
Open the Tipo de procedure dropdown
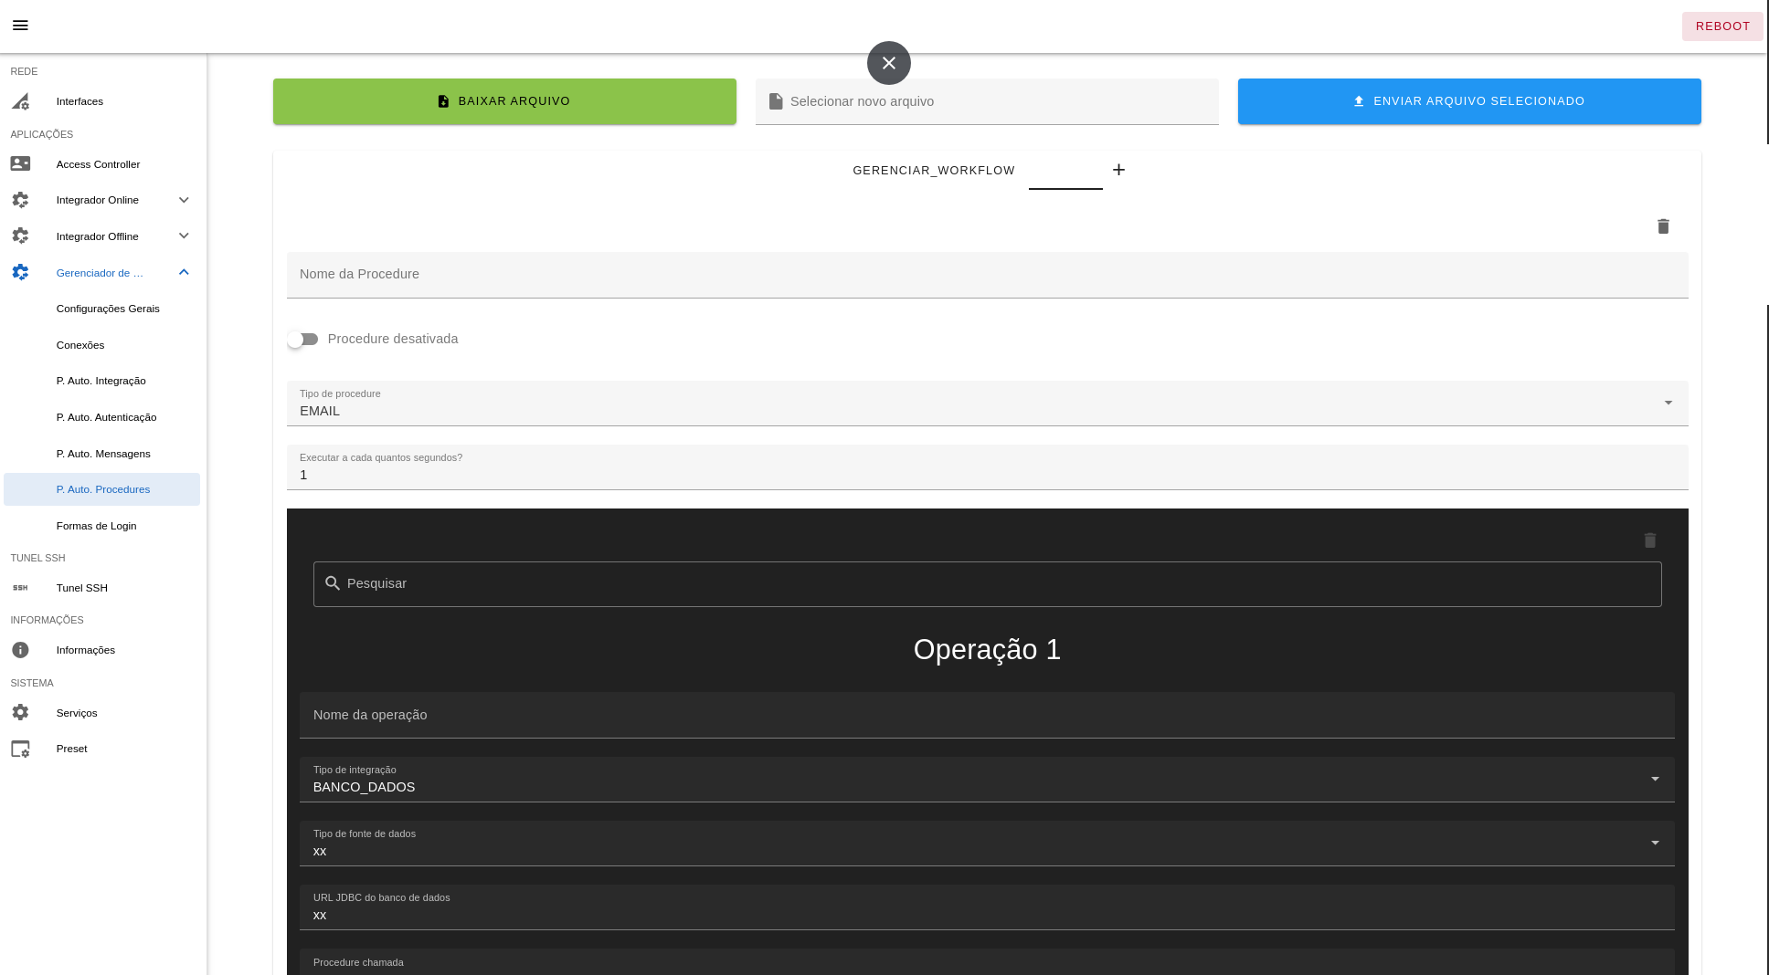pyautogui.click(x=987, y=404)
